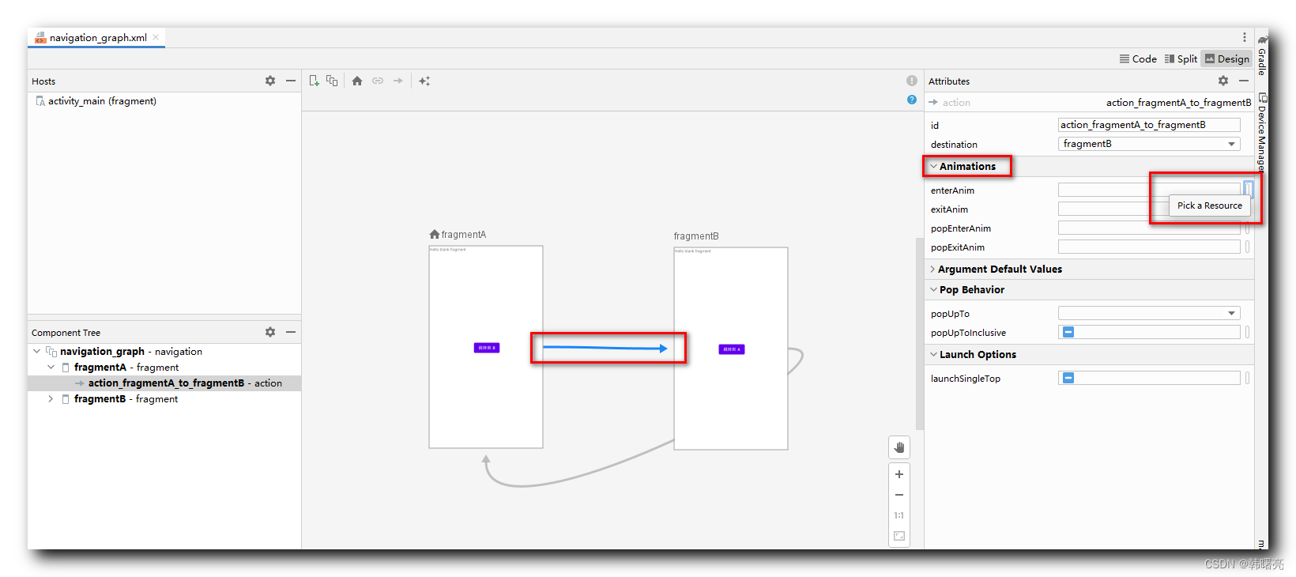Pick a resource for enterAnim
This screenshot has width=1296, height=577.
[x=1248, y=189]
